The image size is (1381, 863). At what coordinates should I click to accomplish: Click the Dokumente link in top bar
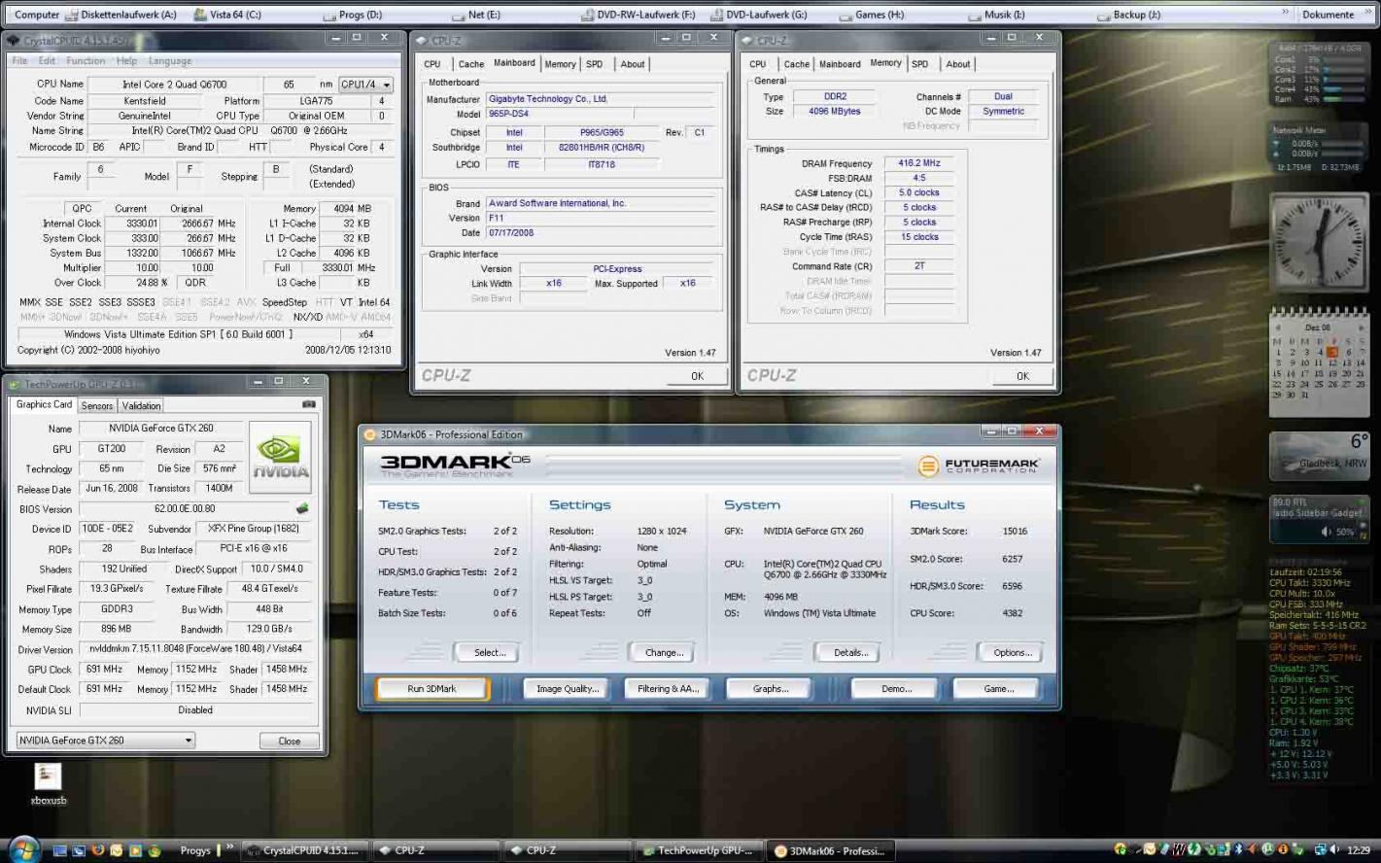(x=1328, y=15)
